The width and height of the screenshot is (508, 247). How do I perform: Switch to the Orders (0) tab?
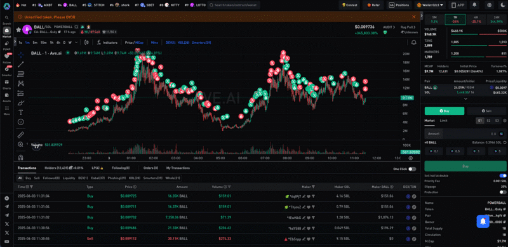[x=150, y=168]
